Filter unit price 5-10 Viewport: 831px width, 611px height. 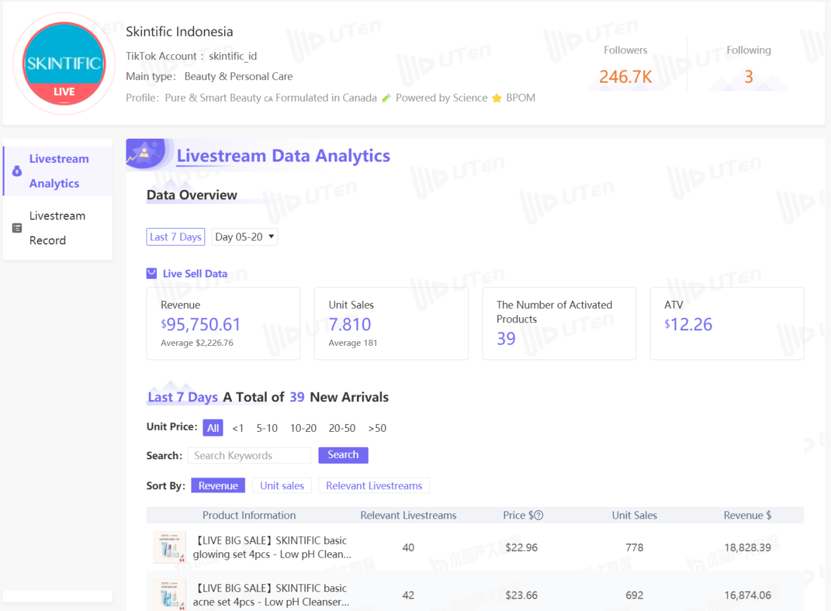click(267, 428)
